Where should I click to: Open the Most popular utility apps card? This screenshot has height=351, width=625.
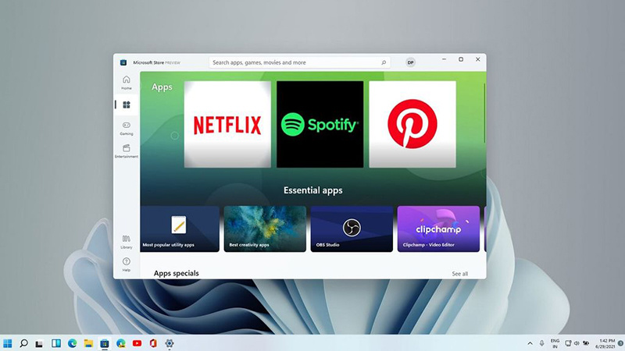point(180,229)
